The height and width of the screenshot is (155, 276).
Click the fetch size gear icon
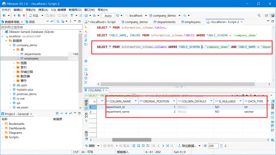(205, 146)
